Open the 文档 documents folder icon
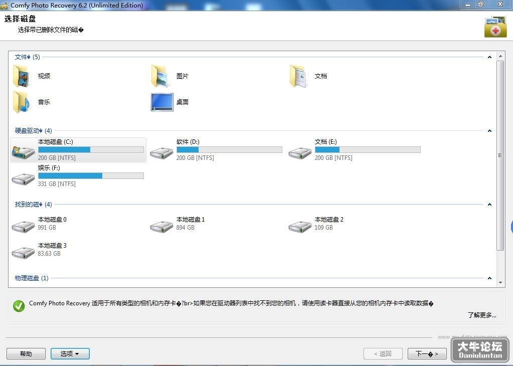513x366 pixels. [x=298, y=76]
